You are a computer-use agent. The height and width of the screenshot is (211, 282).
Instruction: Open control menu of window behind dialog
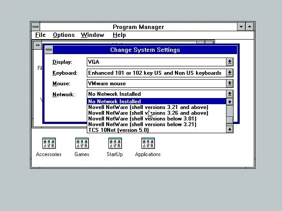[x=37, y=45]
